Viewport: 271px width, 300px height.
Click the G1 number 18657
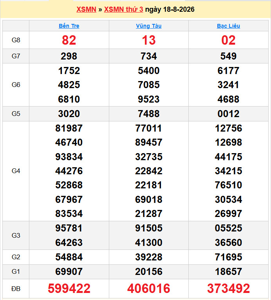point(229,271)
